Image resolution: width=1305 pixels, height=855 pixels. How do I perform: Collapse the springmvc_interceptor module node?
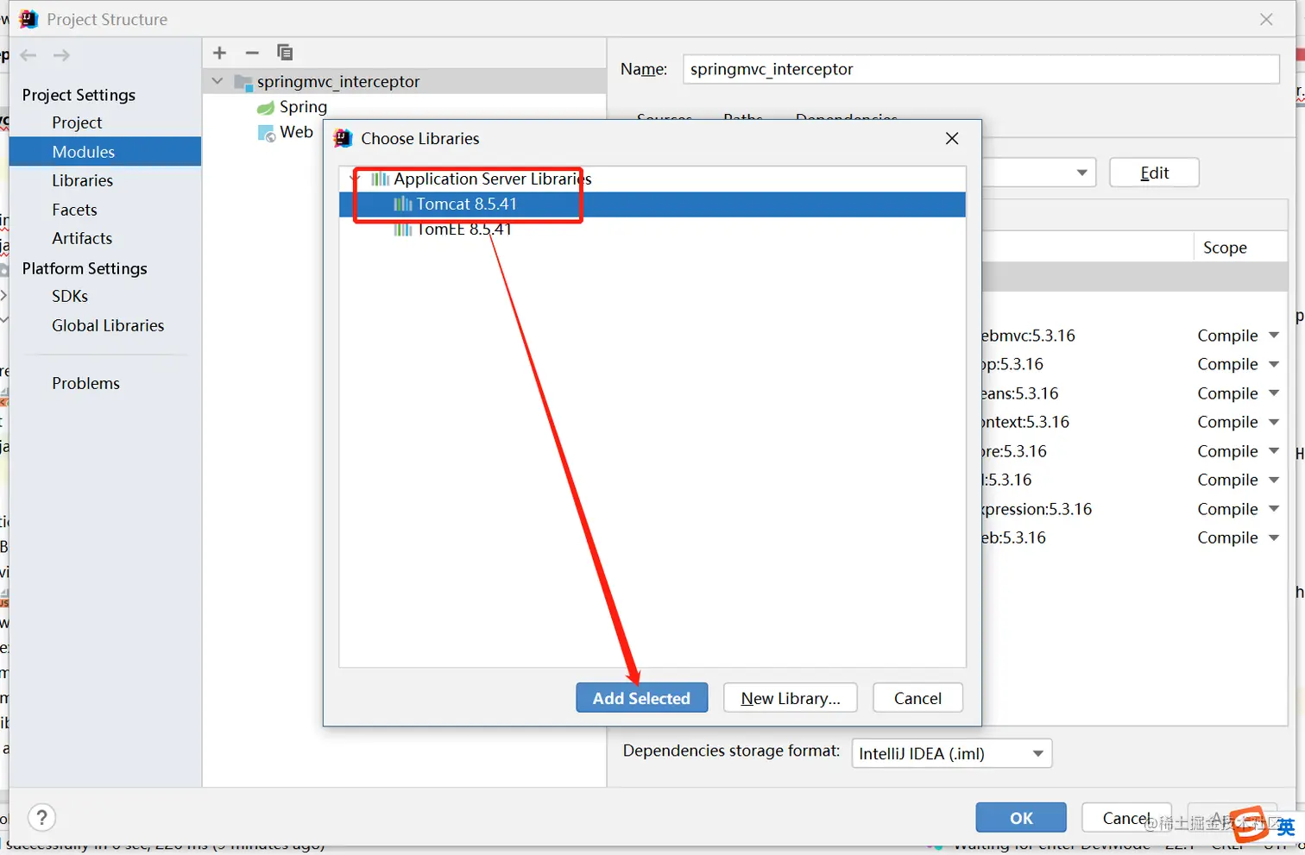217,81
